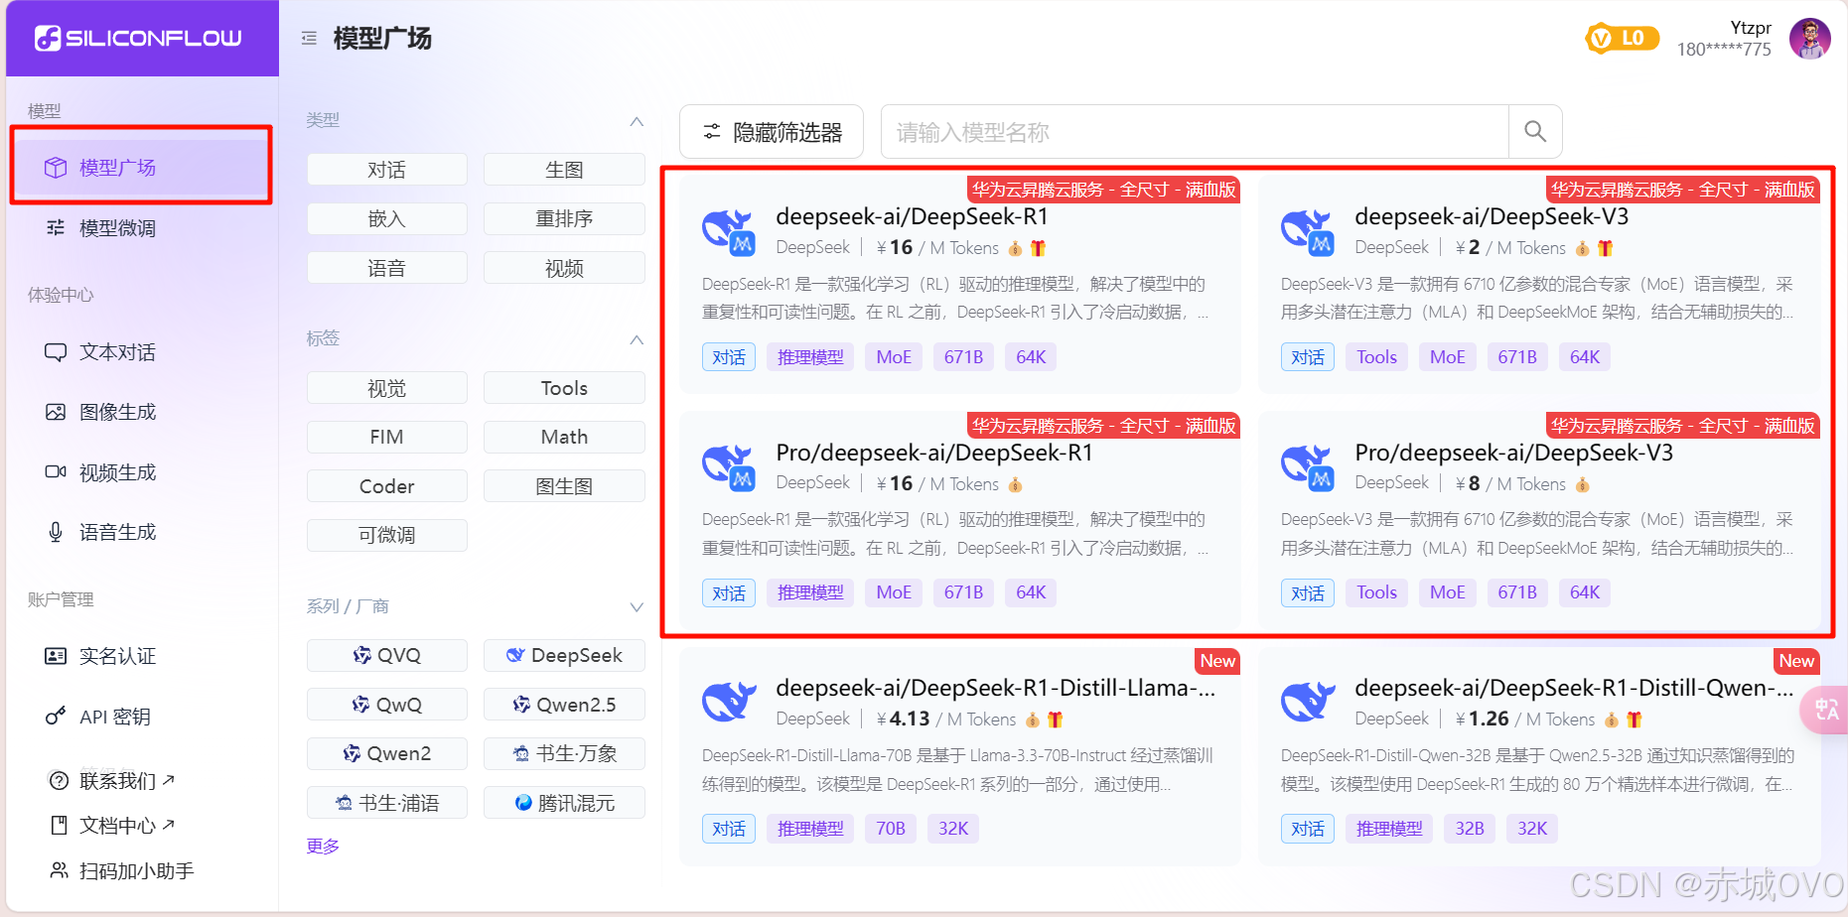This screenshot has width=1848, height=917.
Task: Click gift icon on R1-Distill-Llama card
Action: 1055,720
